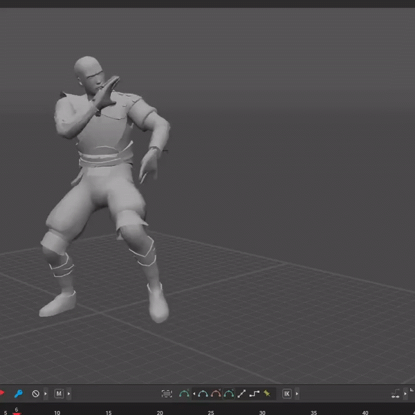The image size is (415, 415).
Task: Click the dashed rectangle frame icon
Action: (167, 394)
